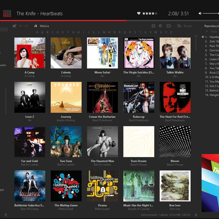Select the Journey album cover

coord(66,97)
